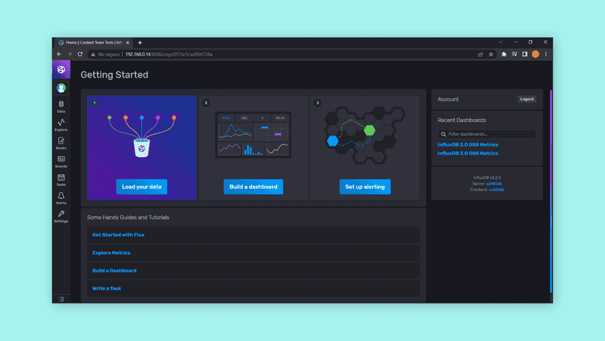605x341 pixels.
Task: Click the Recent Dashboards heading
Action: (462, 120)
